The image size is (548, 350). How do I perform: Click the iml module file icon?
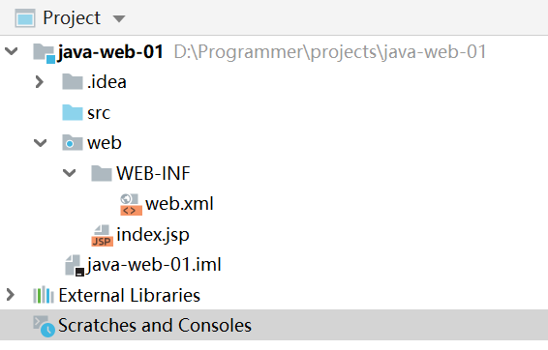75,266
